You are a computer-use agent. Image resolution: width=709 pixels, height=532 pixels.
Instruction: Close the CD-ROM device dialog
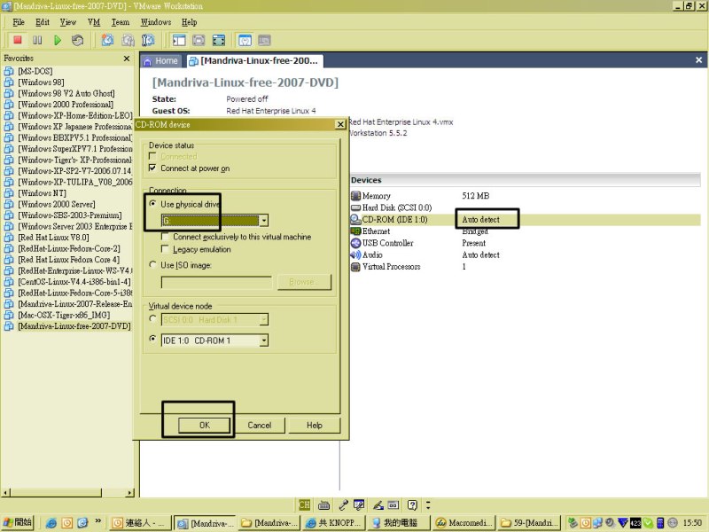340,124
